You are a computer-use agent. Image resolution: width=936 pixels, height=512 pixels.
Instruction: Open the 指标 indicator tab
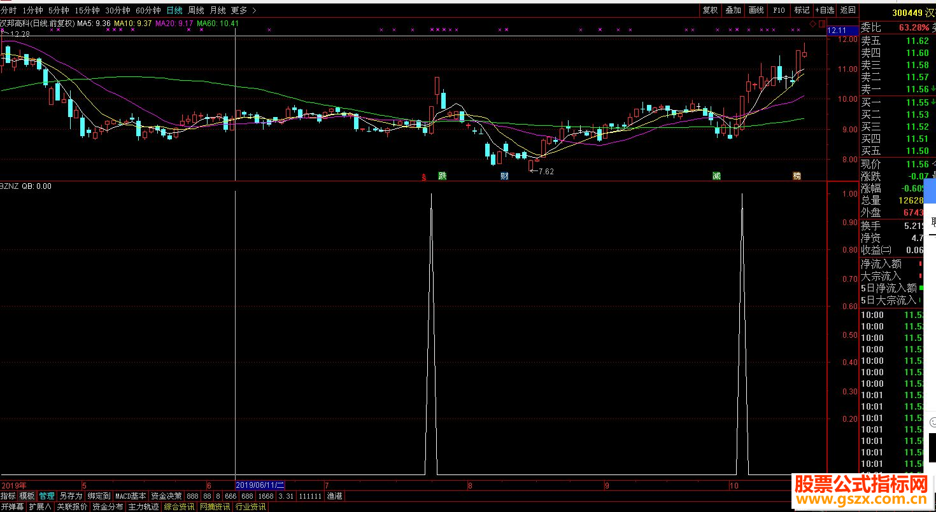click(8, 495)
